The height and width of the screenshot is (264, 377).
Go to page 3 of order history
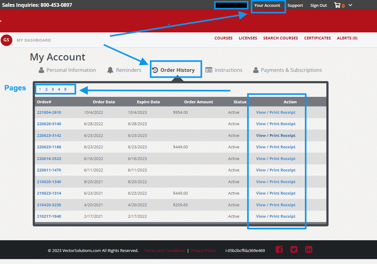(52, 89)
